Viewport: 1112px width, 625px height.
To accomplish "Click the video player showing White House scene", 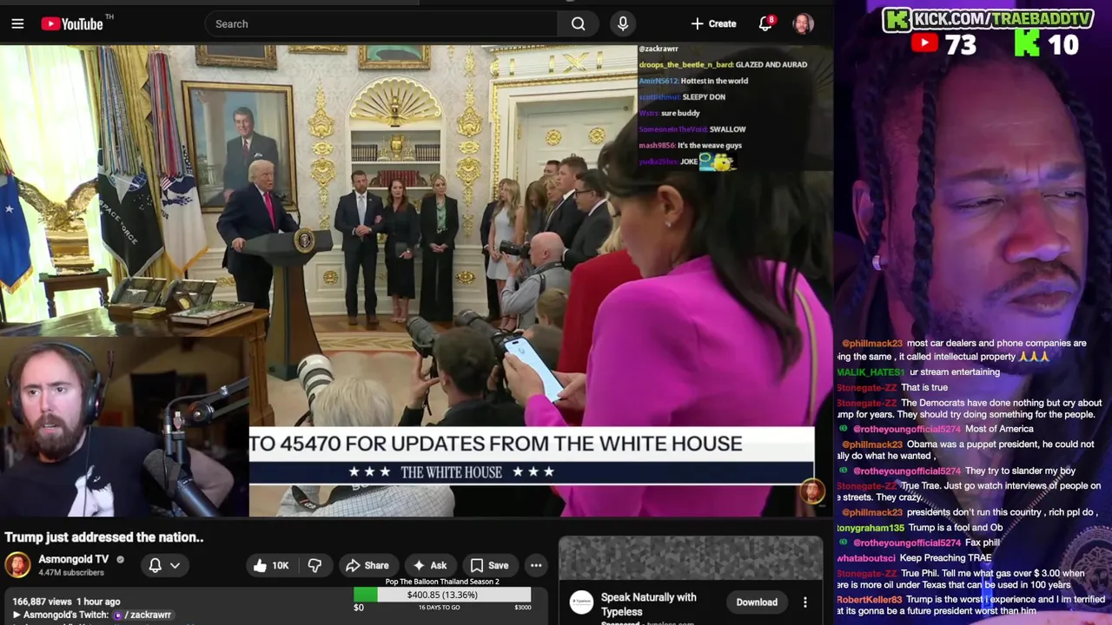I will click(417, 280).
